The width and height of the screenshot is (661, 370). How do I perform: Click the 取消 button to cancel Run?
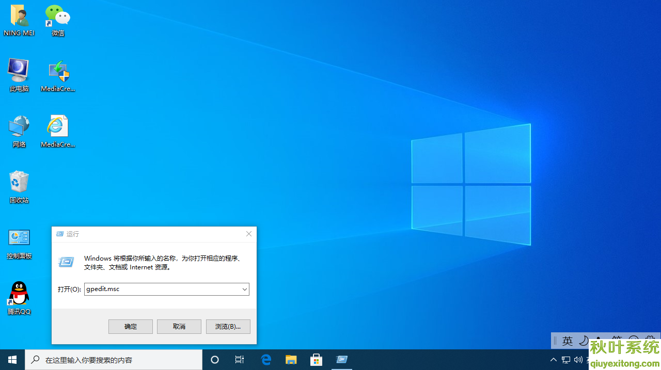179,327
